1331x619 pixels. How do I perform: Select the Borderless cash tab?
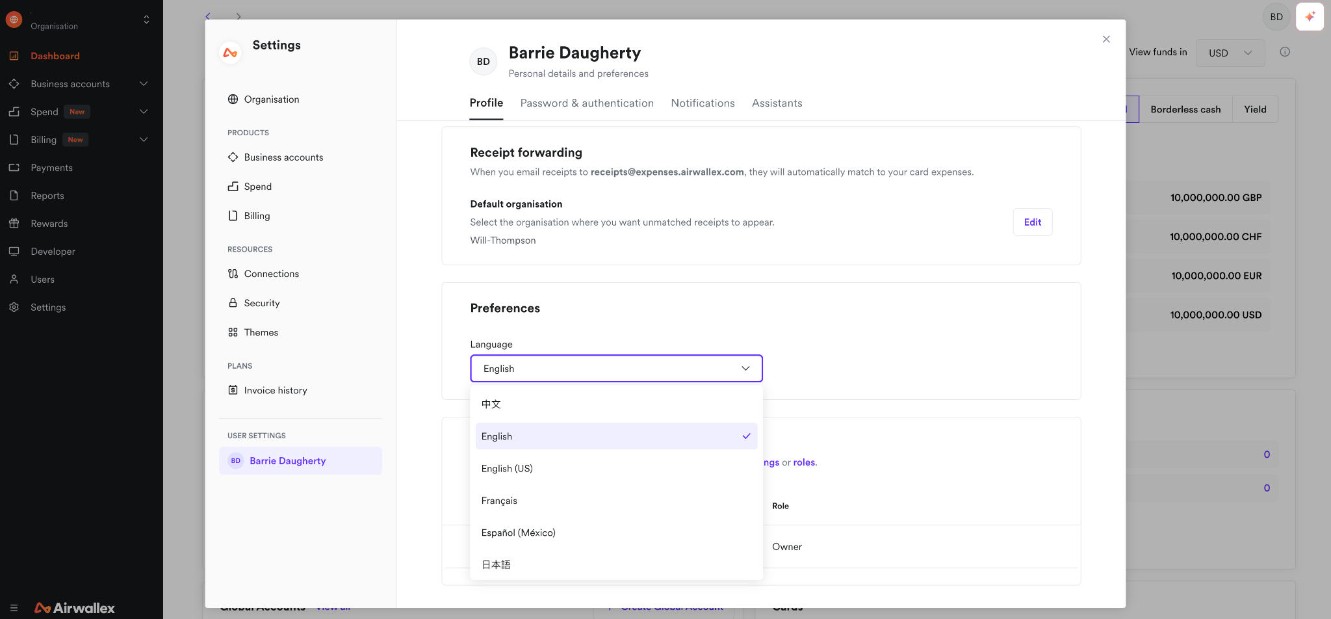coord(1185,109)
